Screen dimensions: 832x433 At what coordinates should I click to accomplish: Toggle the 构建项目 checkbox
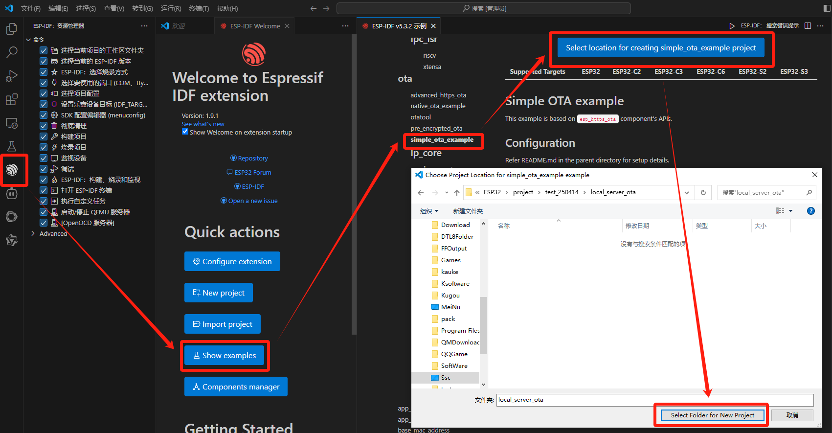pyautogui.click(x=44, y=137)
